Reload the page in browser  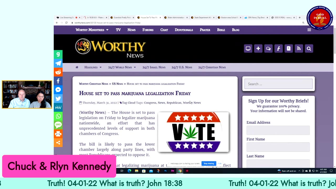(x=66, y=23)
